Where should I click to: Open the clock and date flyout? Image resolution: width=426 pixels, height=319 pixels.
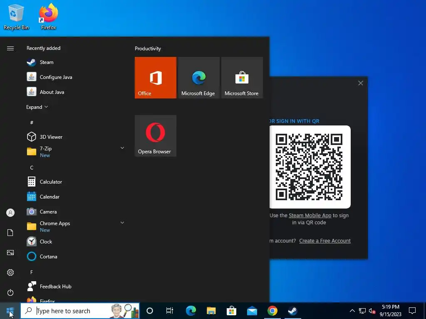390,311
